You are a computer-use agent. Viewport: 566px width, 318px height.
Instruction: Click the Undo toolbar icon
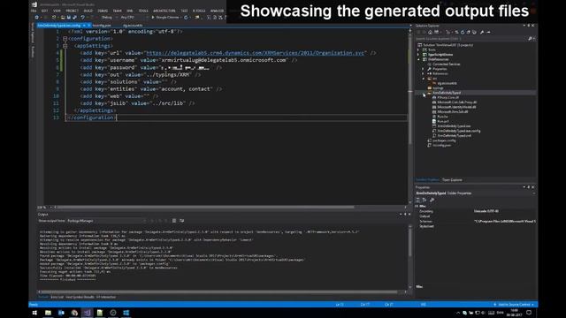point(83,18)
